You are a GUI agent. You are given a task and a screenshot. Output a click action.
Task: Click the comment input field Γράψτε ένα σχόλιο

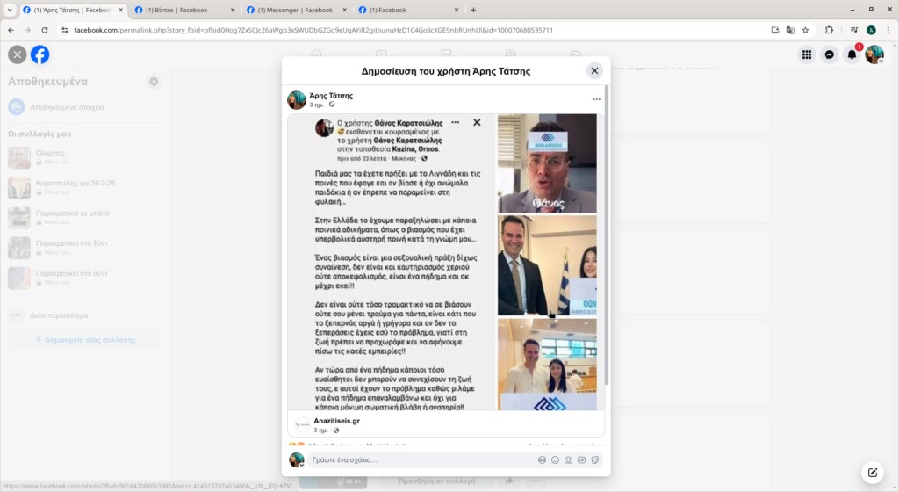[x=421, y=459]
